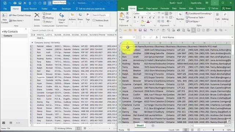This screenshot has height=132, width=235.
Task: Click the red font color button
Action: pyautogui.click(x=148, y=22)
